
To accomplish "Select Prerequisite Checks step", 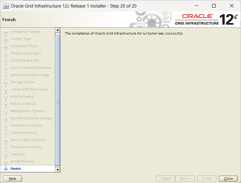I will coord(26,147).
